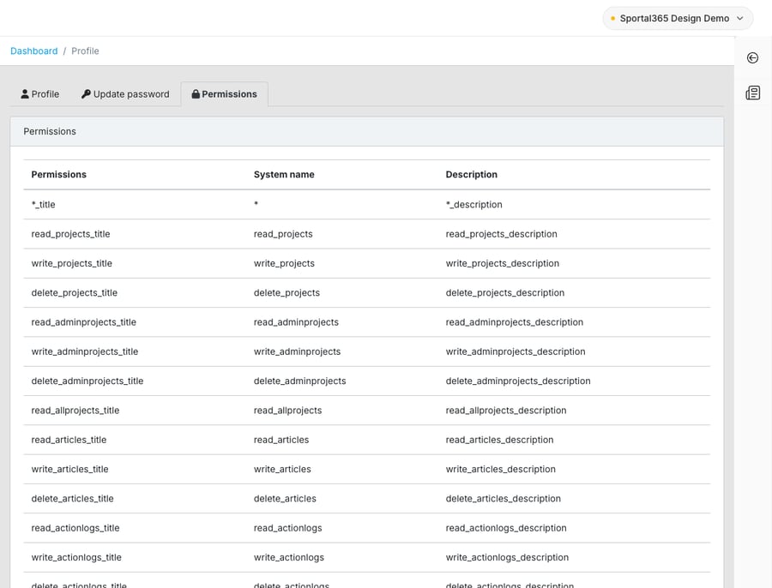772x588 pixels.
Task: Click the read_actionlogs system name cell
Action: [x=341, y=528]
